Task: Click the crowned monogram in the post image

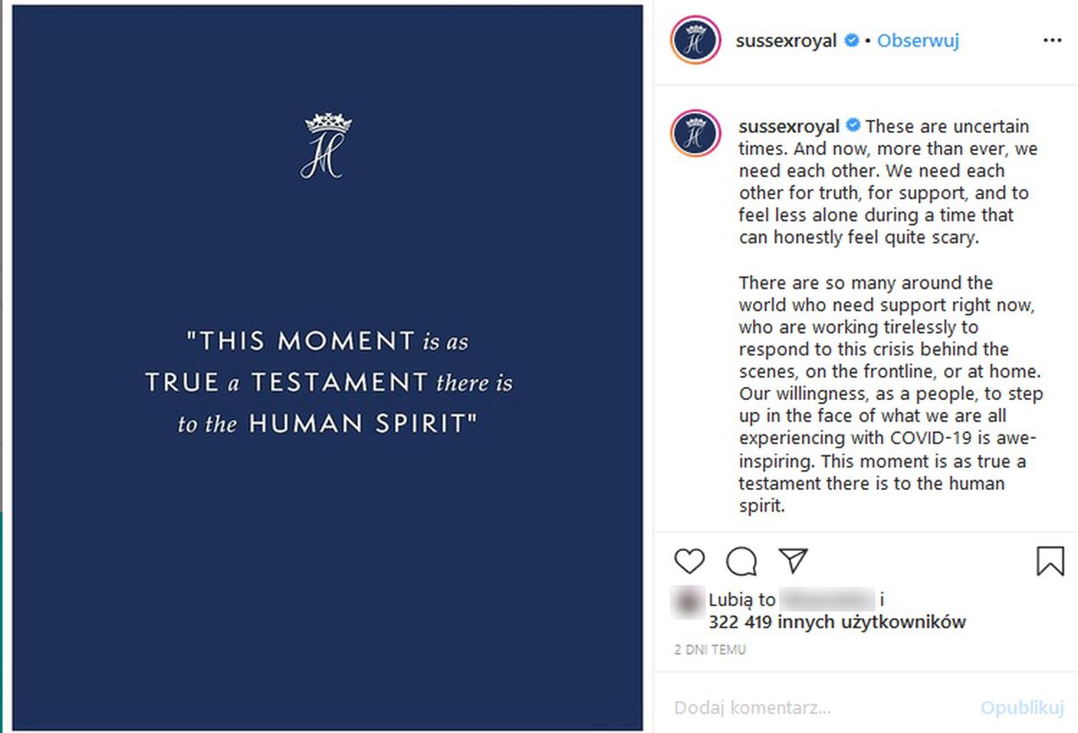Action: 328,146
